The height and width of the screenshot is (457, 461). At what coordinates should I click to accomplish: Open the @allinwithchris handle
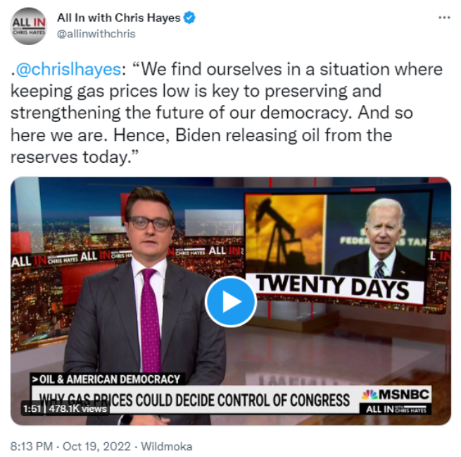[96, 34]
